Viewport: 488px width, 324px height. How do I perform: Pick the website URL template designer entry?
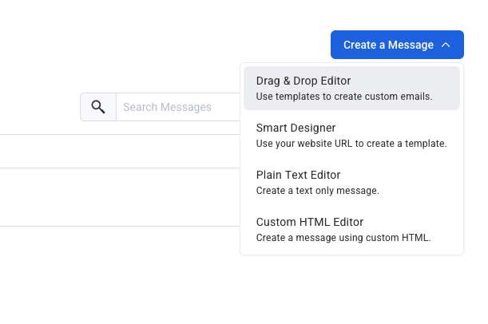point(351,135)
